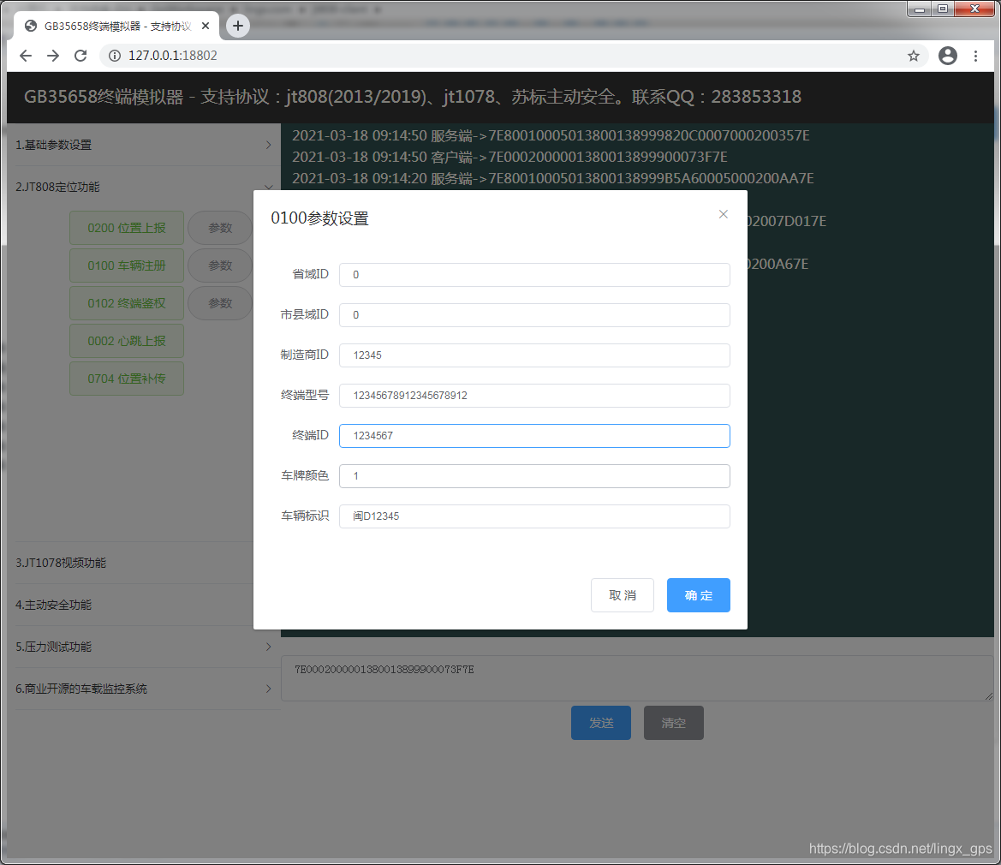Click the 车牌颜色 input field

[x=534, y=475]
